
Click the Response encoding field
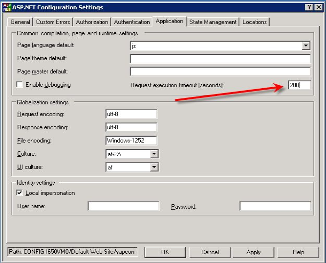[131, 127]
